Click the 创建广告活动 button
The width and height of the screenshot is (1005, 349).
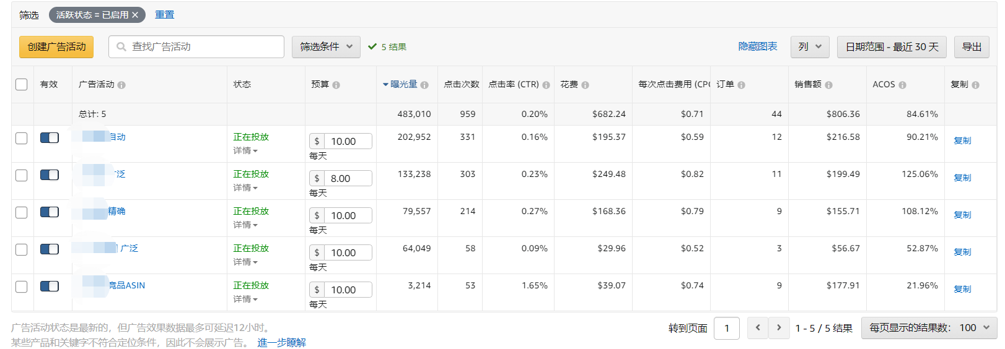point(56,47)
